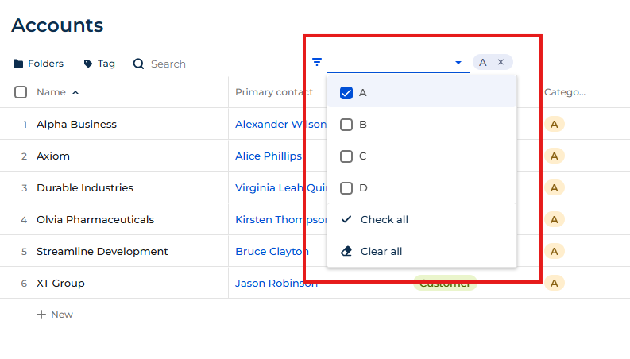This screenshot has height=359, width=630.
Task: Toggle the select-all rows checkbox
Action: click(21, 92)
